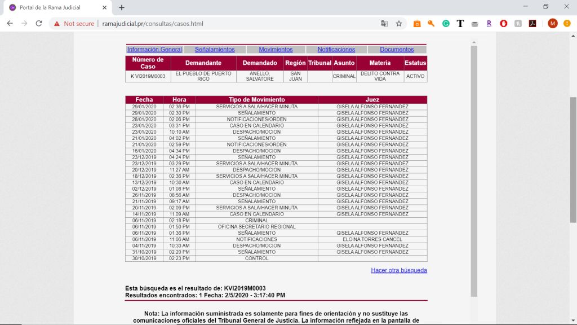This screenshot has width=577, height=325.
Task: Click the purple R extension icon
Action: [489, 24]
